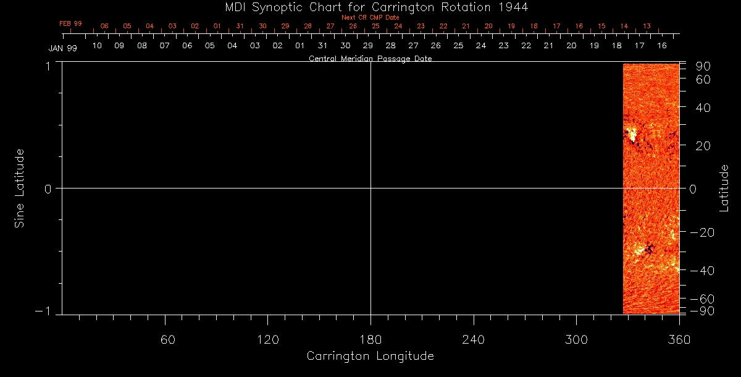Click the red "FEB 99" label
Screen dimensions: 741x377
point(70,23)
